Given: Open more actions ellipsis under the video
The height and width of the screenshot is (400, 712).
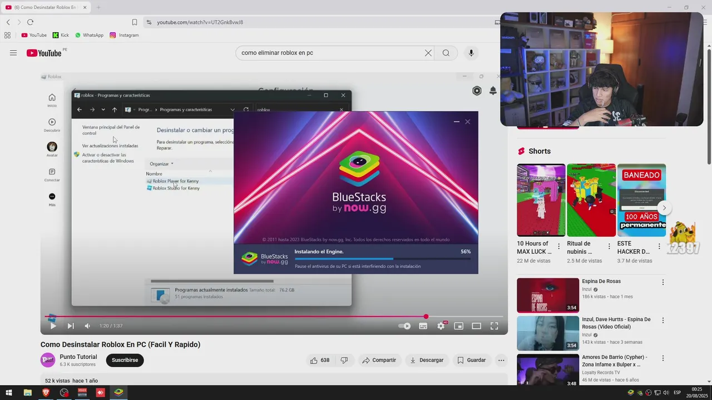Looking at the screenshot, I should (501, 360).
